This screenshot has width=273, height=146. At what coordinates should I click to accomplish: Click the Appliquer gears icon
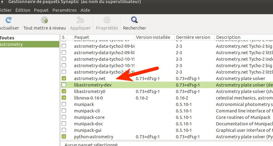(x=80, y=20)
